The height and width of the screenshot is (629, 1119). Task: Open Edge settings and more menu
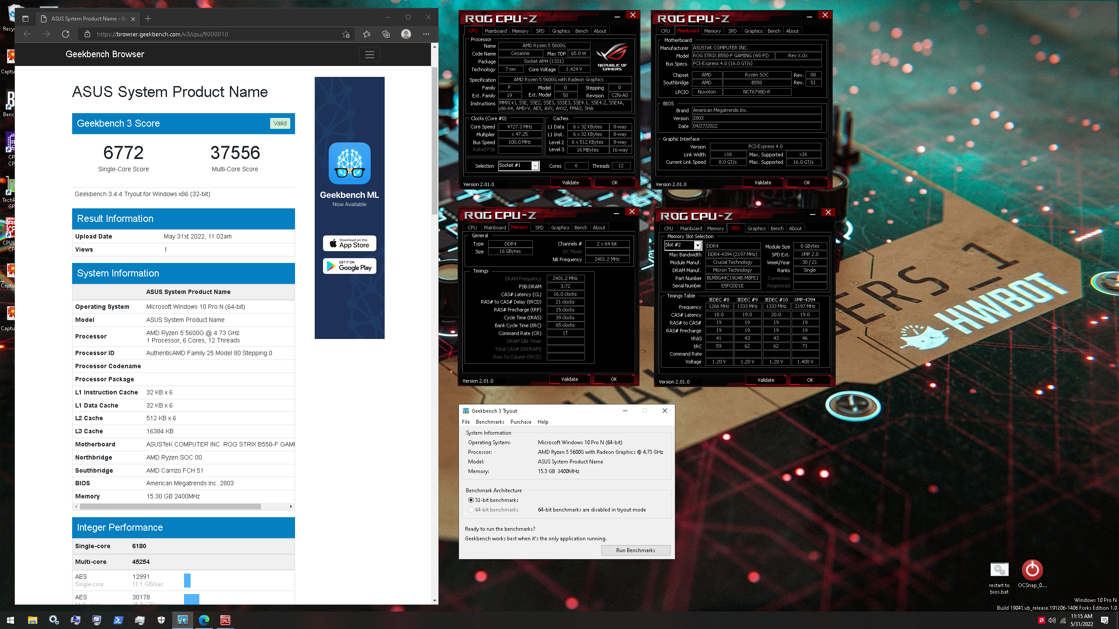(426, 34)
